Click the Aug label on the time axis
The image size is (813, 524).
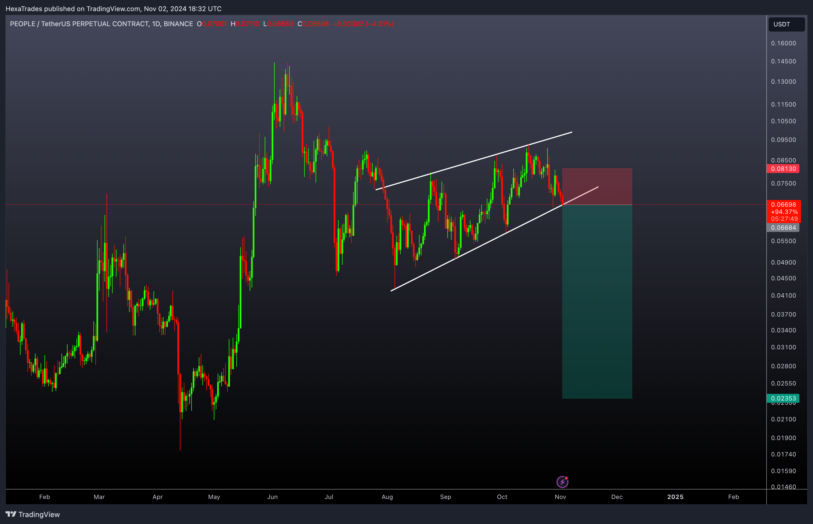pyautogui.click(x=387, y=497)
